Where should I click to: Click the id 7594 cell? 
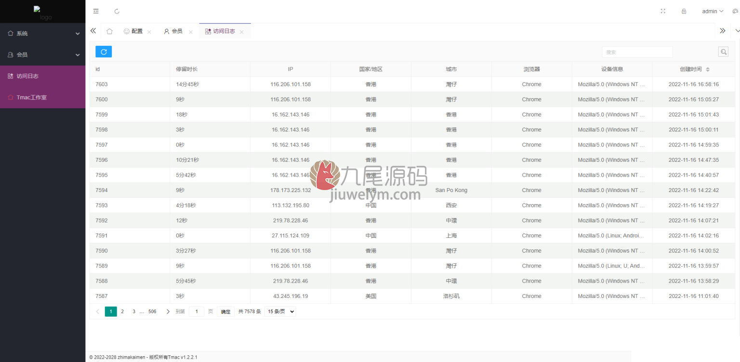click(x=130, y=190)
